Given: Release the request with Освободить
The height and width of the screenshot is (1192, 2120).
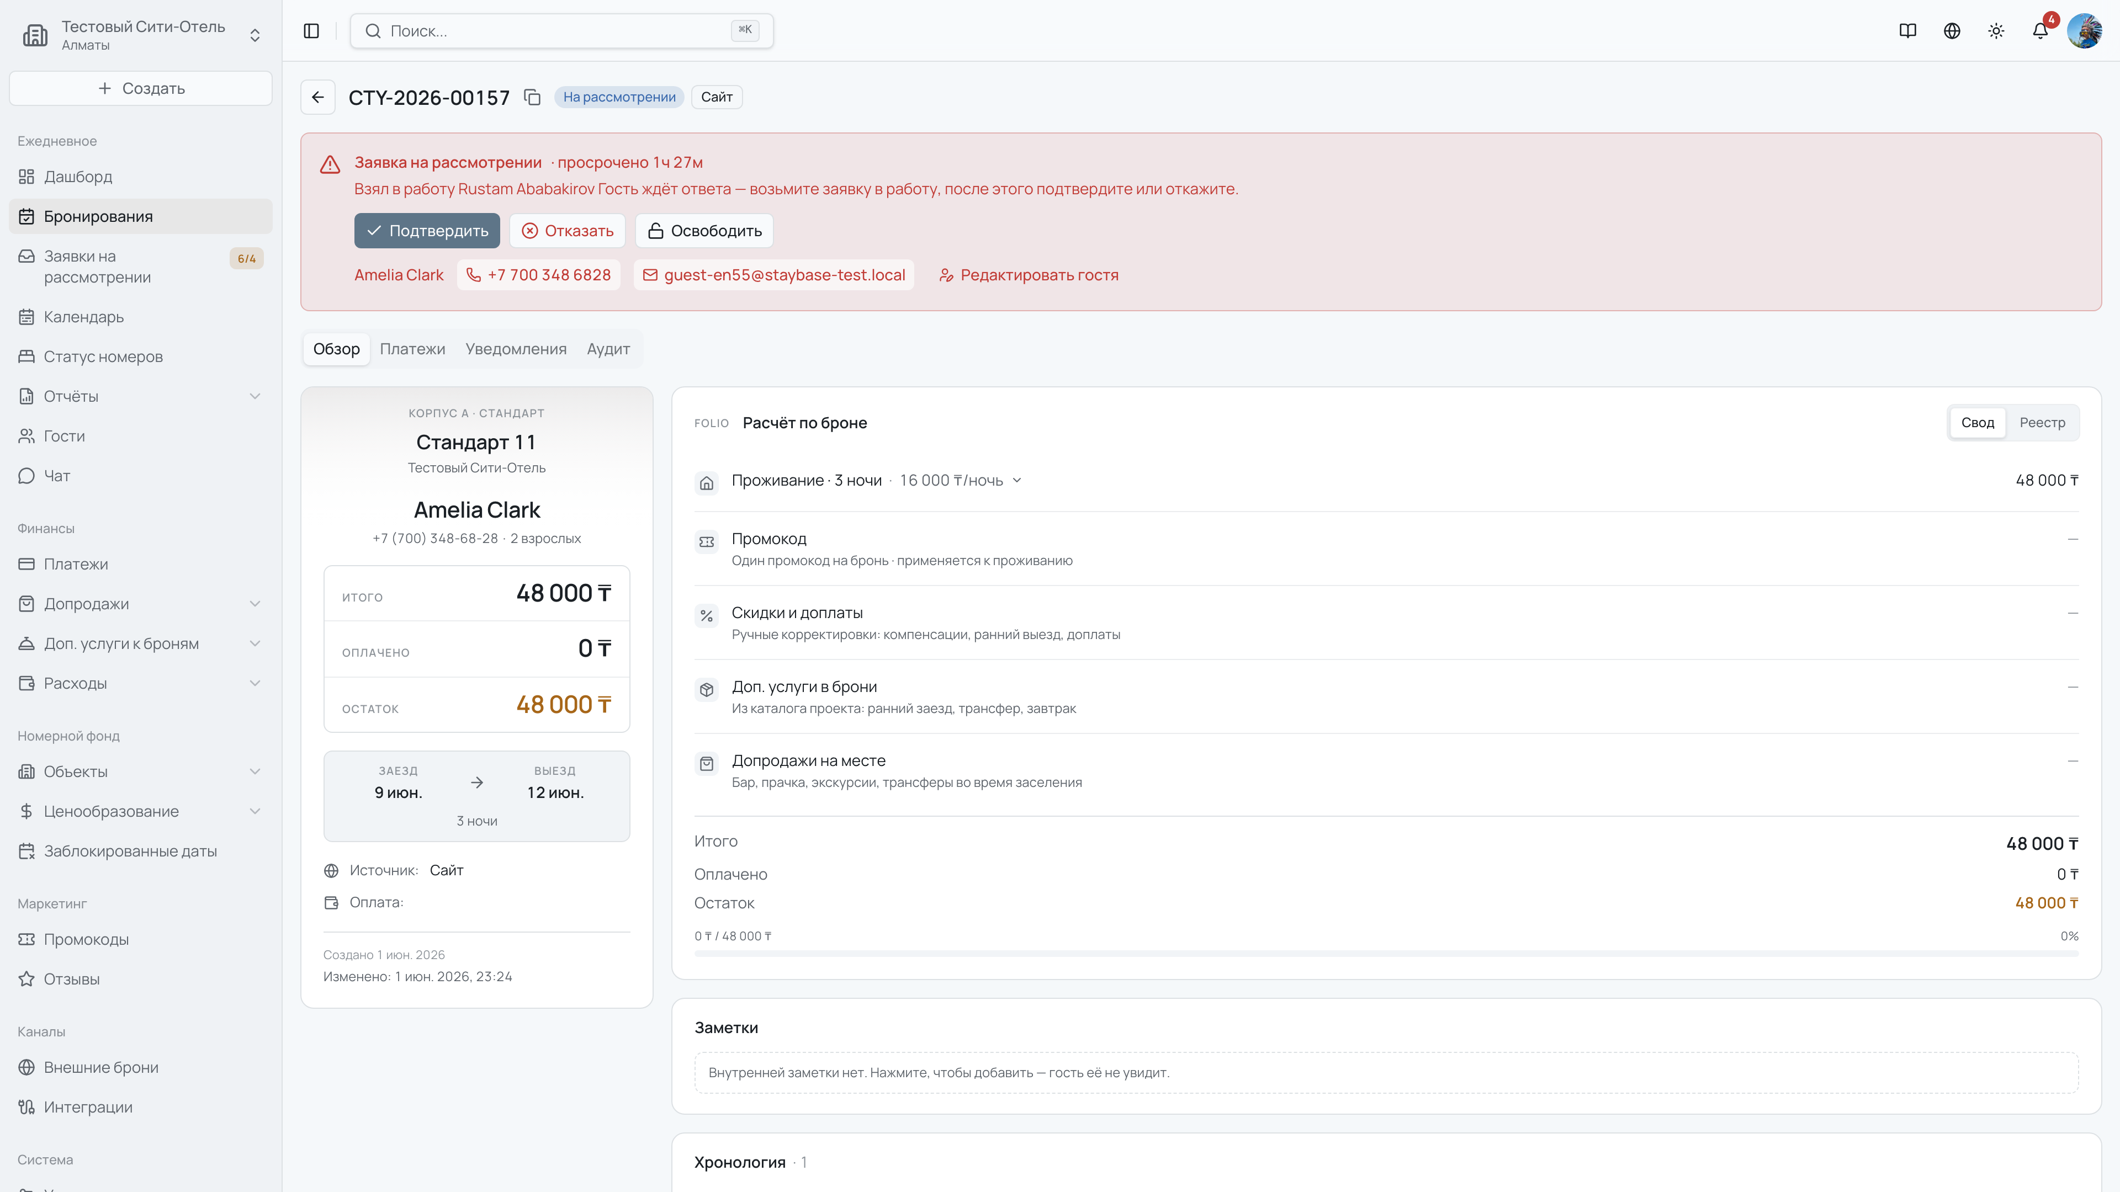Looking at the screenshot, I should click(x=704, y=230).
